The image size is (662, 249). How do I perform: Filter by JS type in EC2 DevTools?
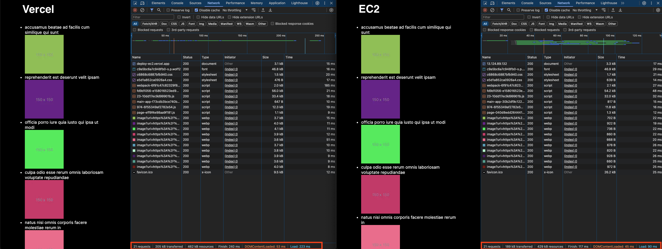[x=533, y=24]
